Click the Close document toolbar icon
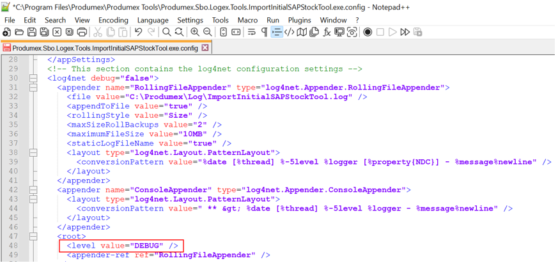Viewport: 558px width, 263px height. point(57,33)
